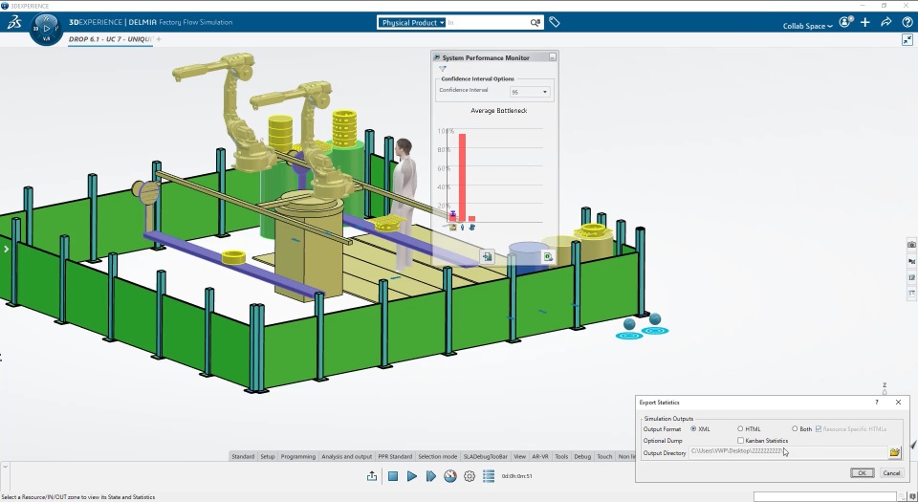Expand the bottom action bar chevron at left

(5, 467)
